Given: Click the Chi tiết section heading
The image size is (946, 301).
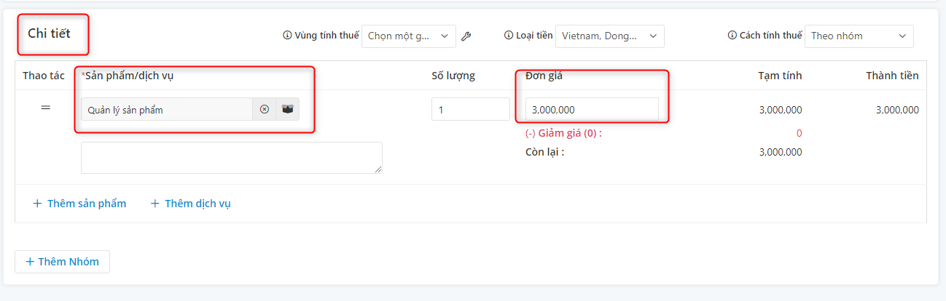Looking at the screenshot, I should point(49,33).
